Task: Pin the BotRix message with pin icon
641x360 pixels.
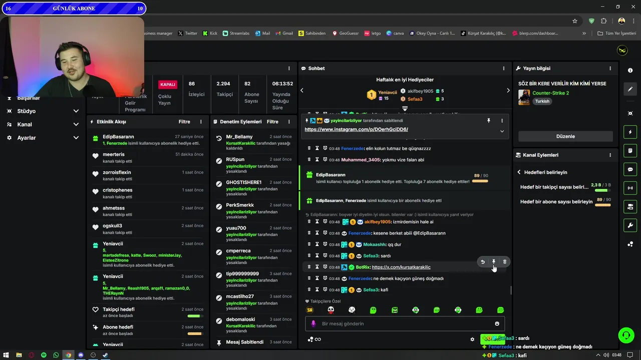Action: 493,261
